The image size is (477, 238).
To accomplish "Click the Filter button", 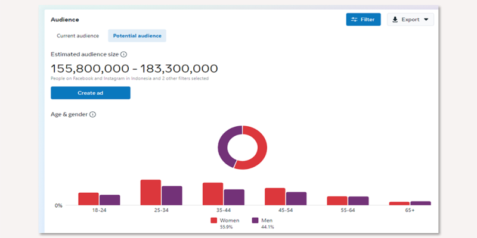I will (363, 20).
